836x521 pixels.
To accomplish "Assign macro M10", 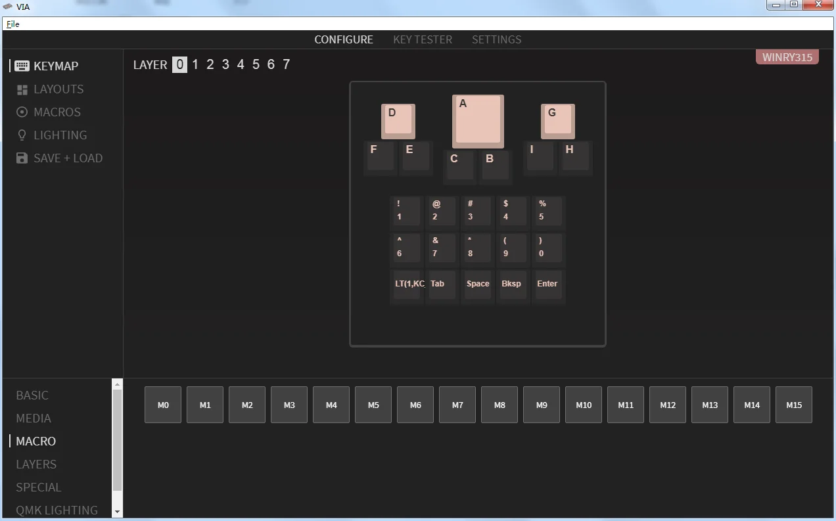I will [584, 405].
